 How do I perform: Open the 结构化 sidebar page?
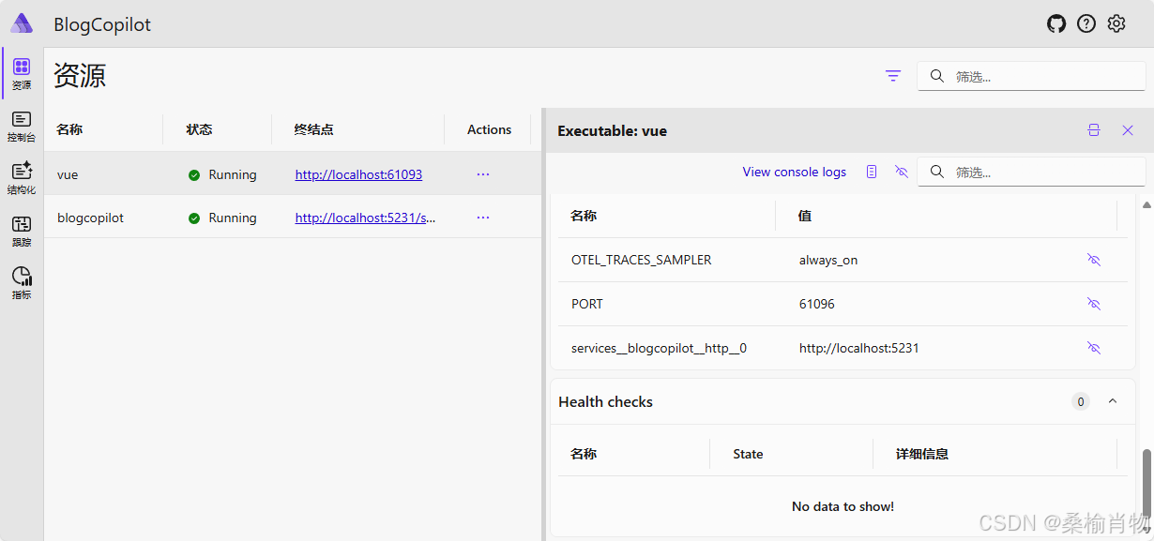[22, 179]
